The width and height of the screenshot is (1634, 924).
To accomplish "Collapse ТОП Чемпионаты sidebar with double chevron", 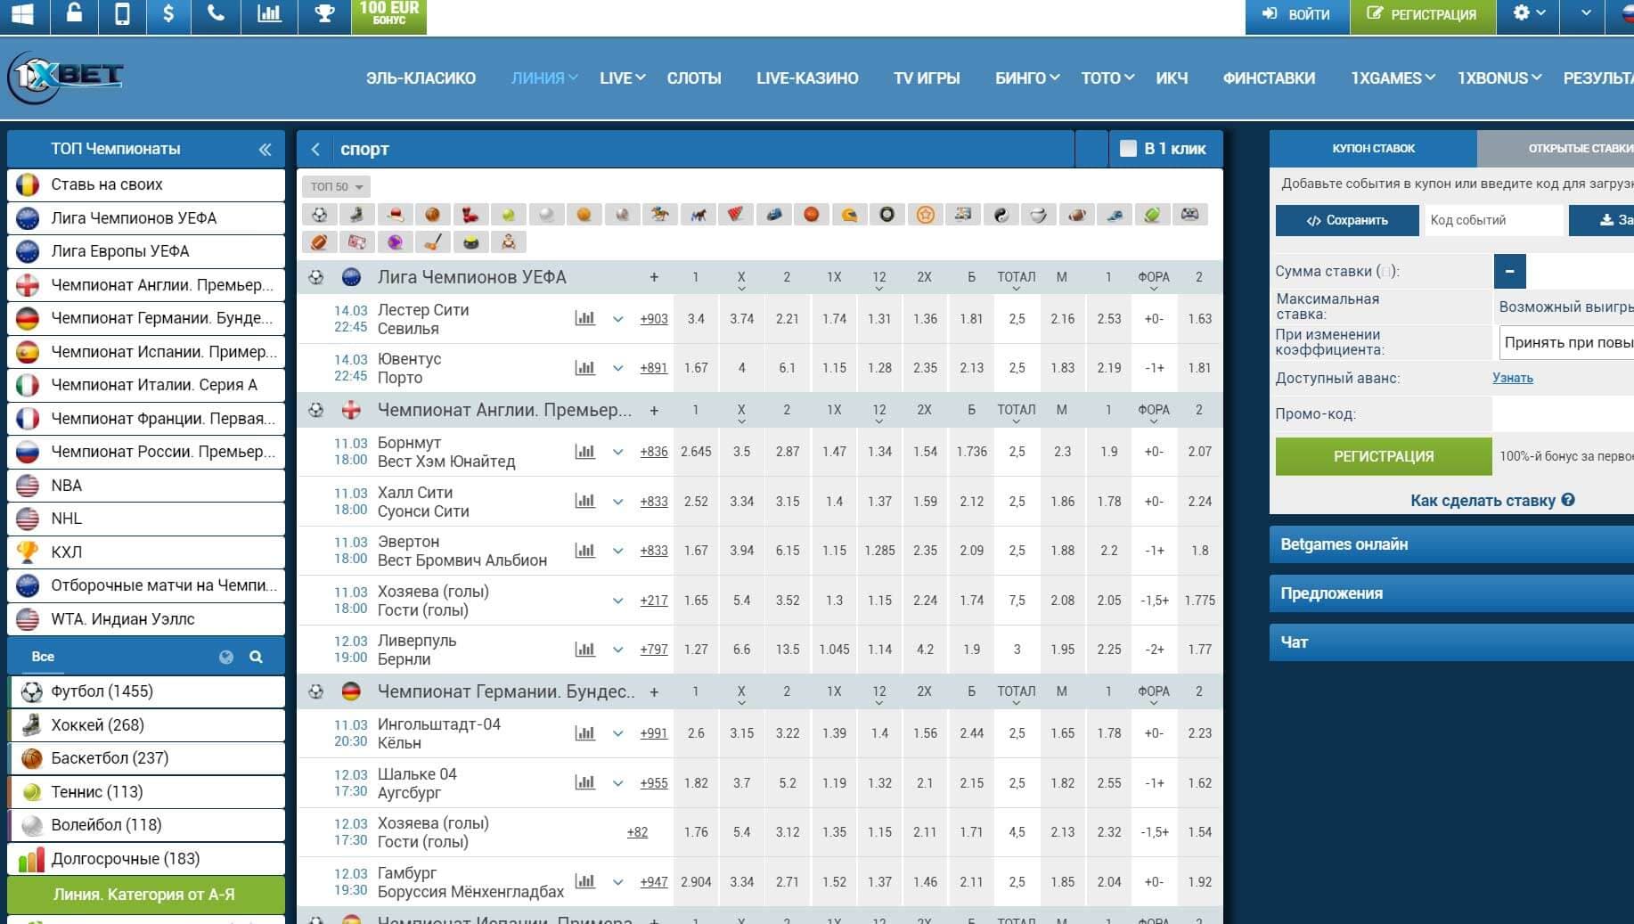I will (x=265, y=150).
